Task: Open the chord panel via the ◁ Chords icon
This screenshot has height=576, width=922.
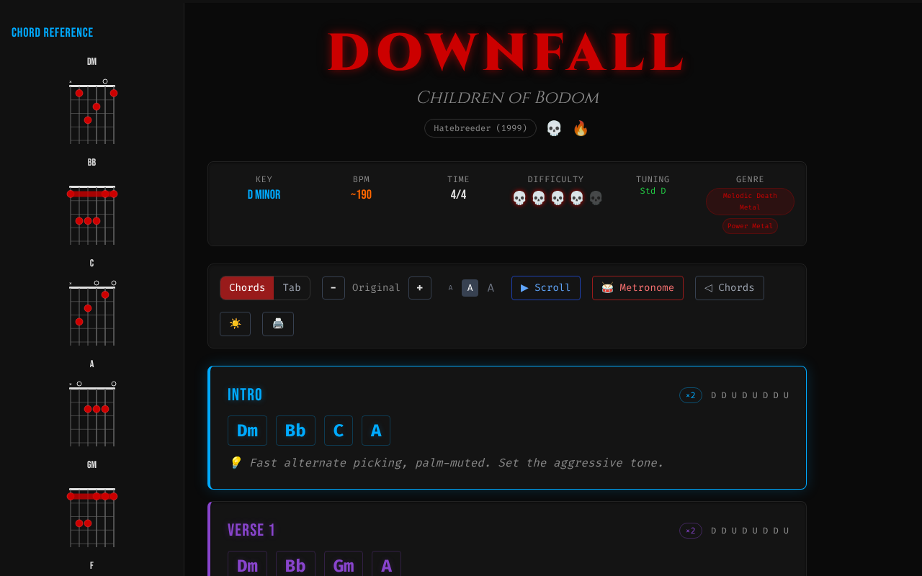Action: coord(729,287)
